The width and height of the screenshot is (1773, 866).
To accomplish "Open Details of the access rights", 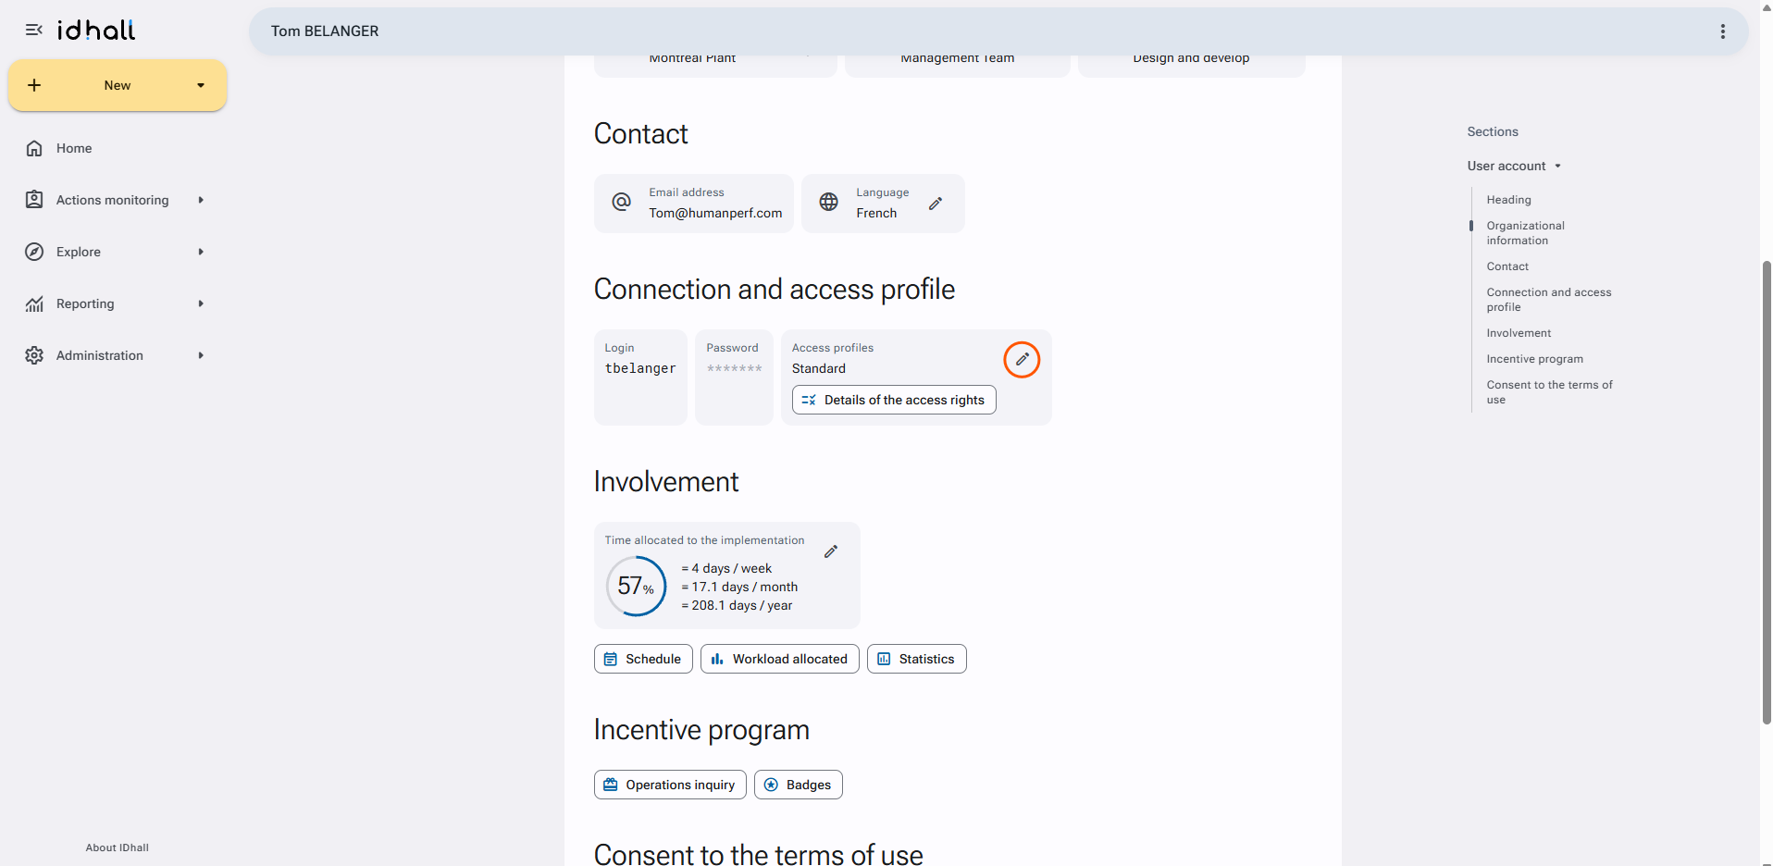I will click(x=894, y=400).
